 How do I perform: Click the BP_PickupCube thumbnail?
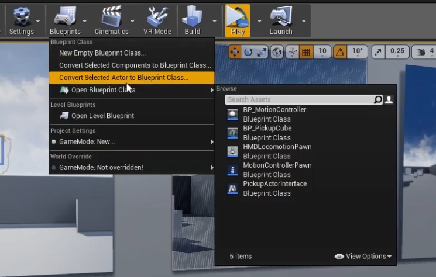point(232,133)
